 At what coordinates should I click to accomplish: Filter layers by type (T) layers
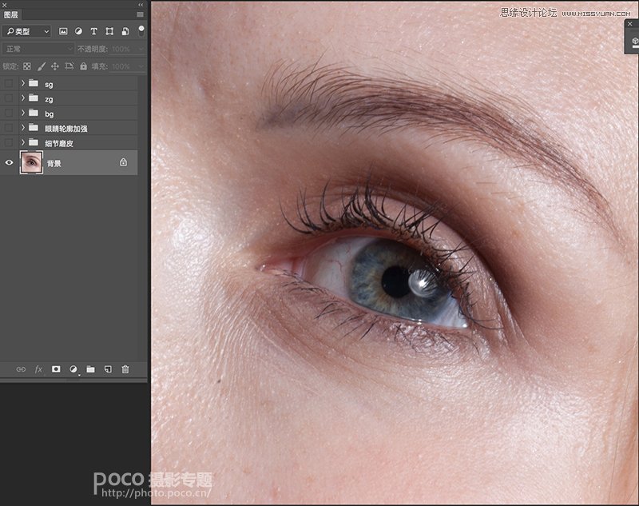tap(93, 31)
